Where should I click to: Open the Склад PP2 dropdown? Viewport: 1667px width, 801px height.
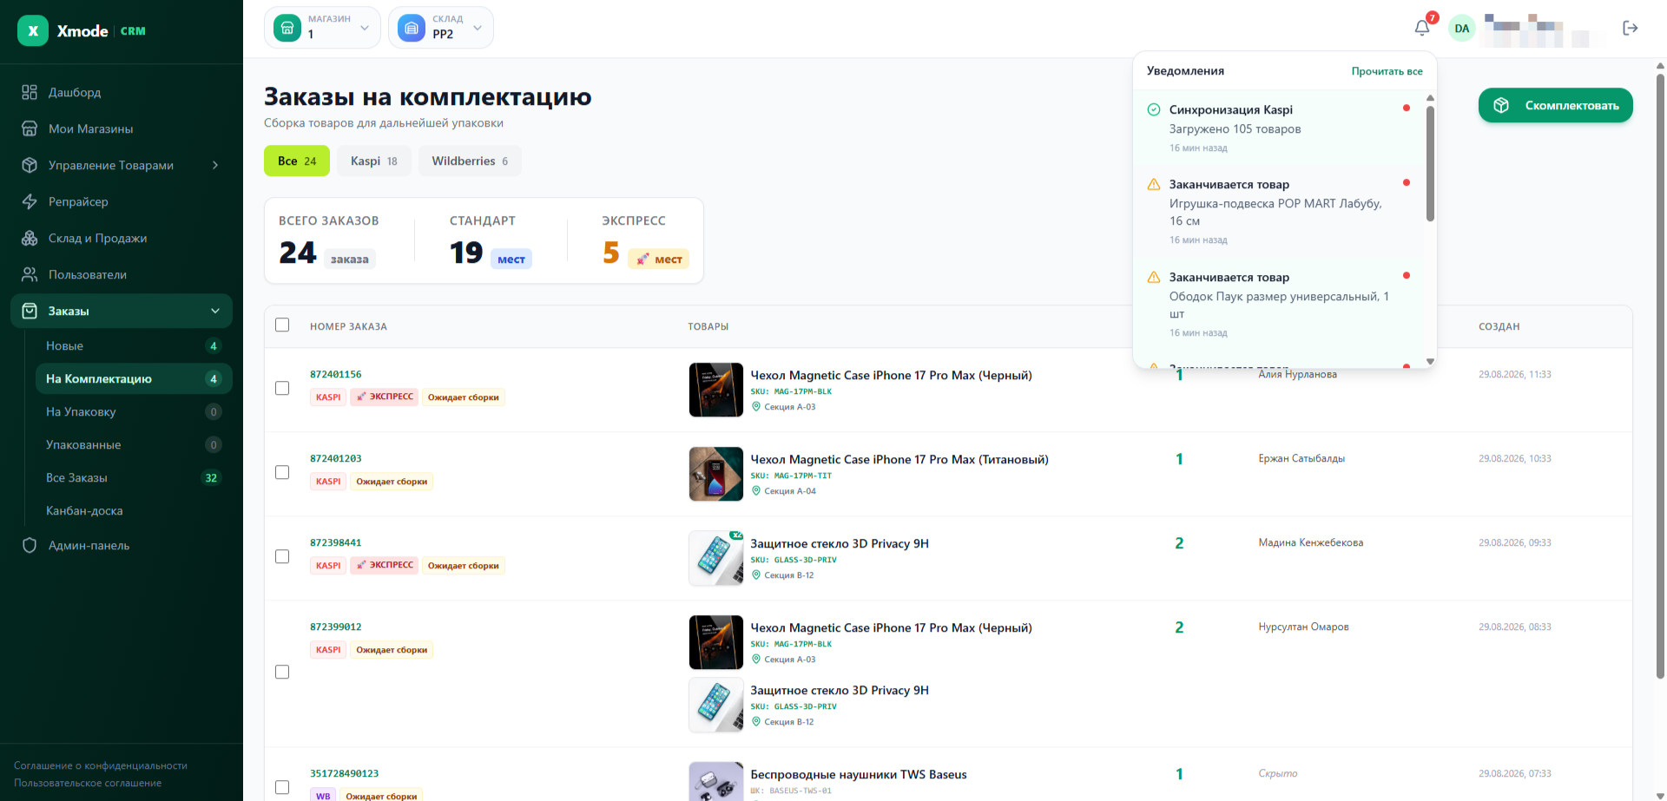pyautogui.click(x=441, y=28)
